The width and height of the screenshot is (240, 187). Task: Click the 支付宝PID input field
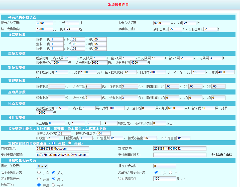[x=180, y=149]
